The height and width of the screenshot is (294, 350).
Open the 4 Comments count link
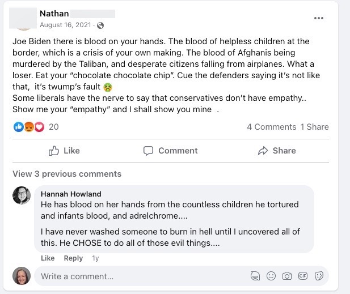point(271,127)
